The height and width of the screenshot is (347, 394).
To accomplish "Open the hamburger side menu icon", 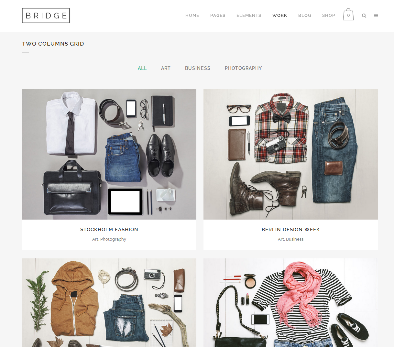I will pyautogui.click(x=376, y=16).
